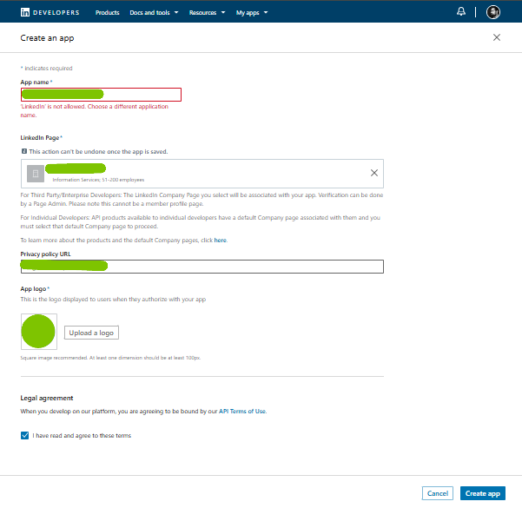
Task: Click the Create app button
Action: click(482, 493)
